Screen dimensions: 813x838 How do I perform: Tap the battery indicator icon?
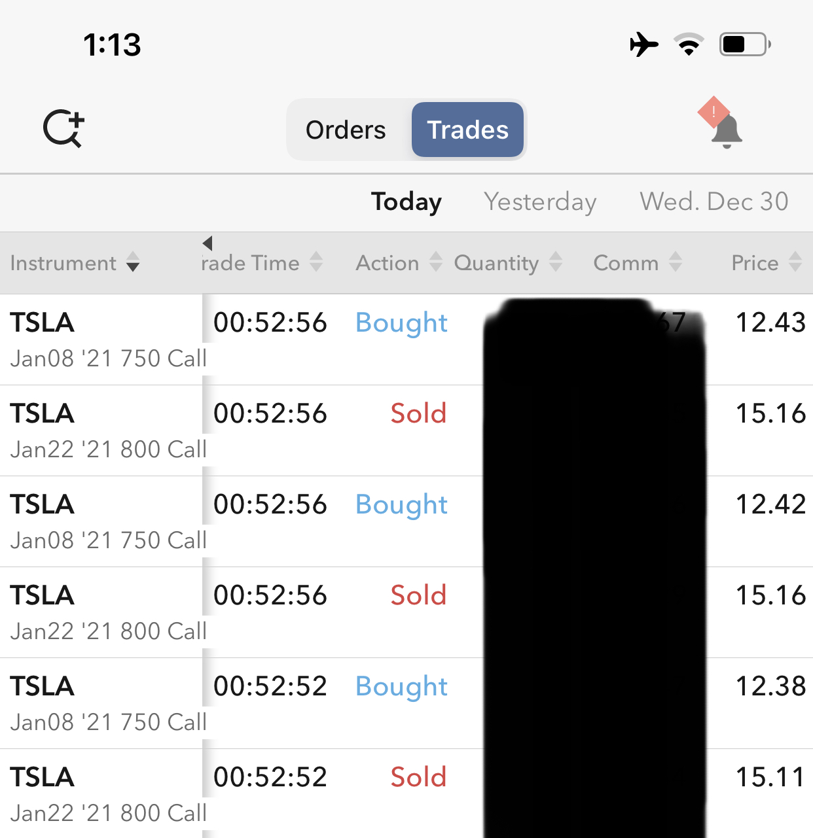coord(745,45)
